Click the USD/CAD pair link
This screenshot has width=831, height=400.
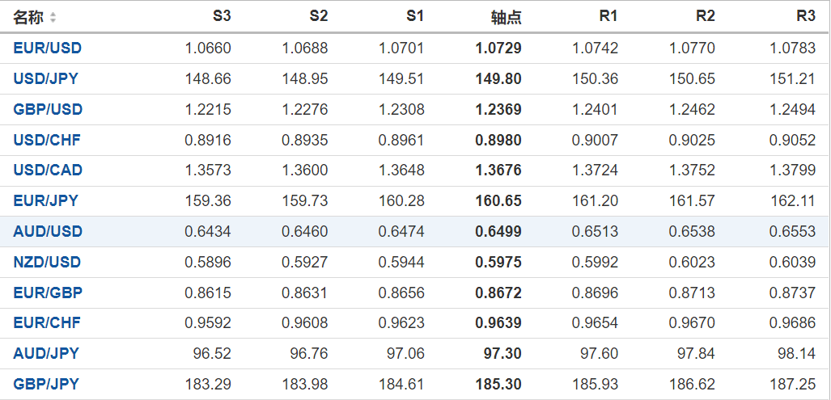(48, 171)
